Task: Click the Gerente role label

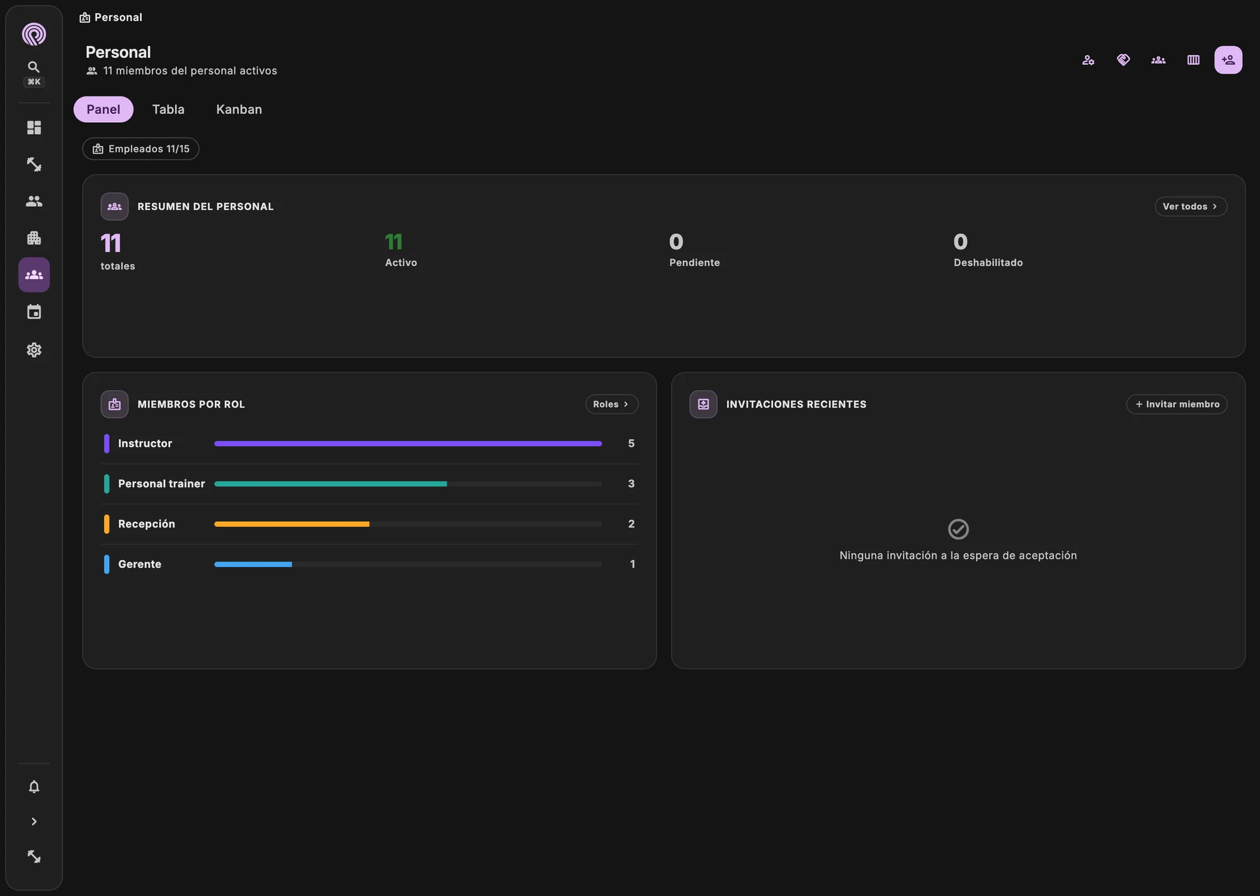Action: tap(139, 565)
